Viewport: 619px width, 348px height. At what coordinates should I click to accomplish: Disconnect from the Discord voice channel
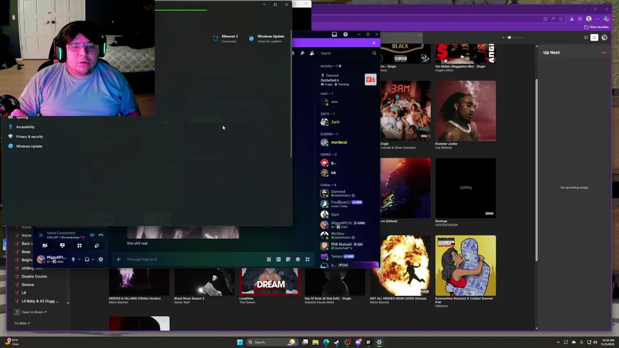tap(101, 235)
